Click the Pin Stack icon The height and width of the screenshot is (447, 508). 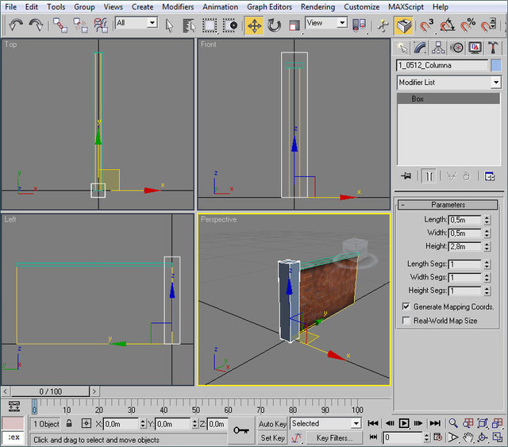pyautogui.click(x=406, y=176)
